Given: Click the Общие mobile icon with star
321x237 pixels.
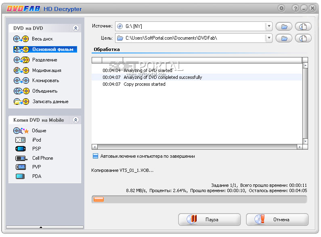Looking at the screenshot, I should [21, 131].
